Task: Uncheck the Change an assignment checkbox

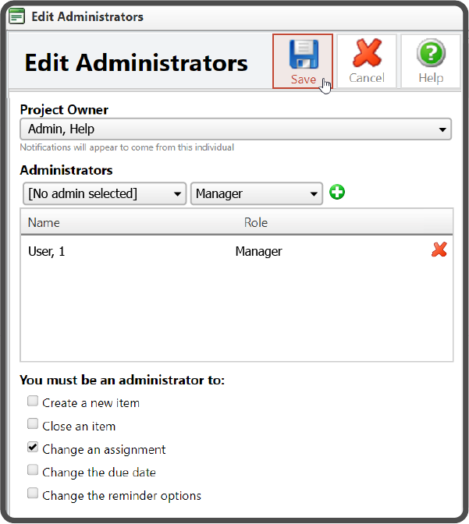Action: [33, 448]
